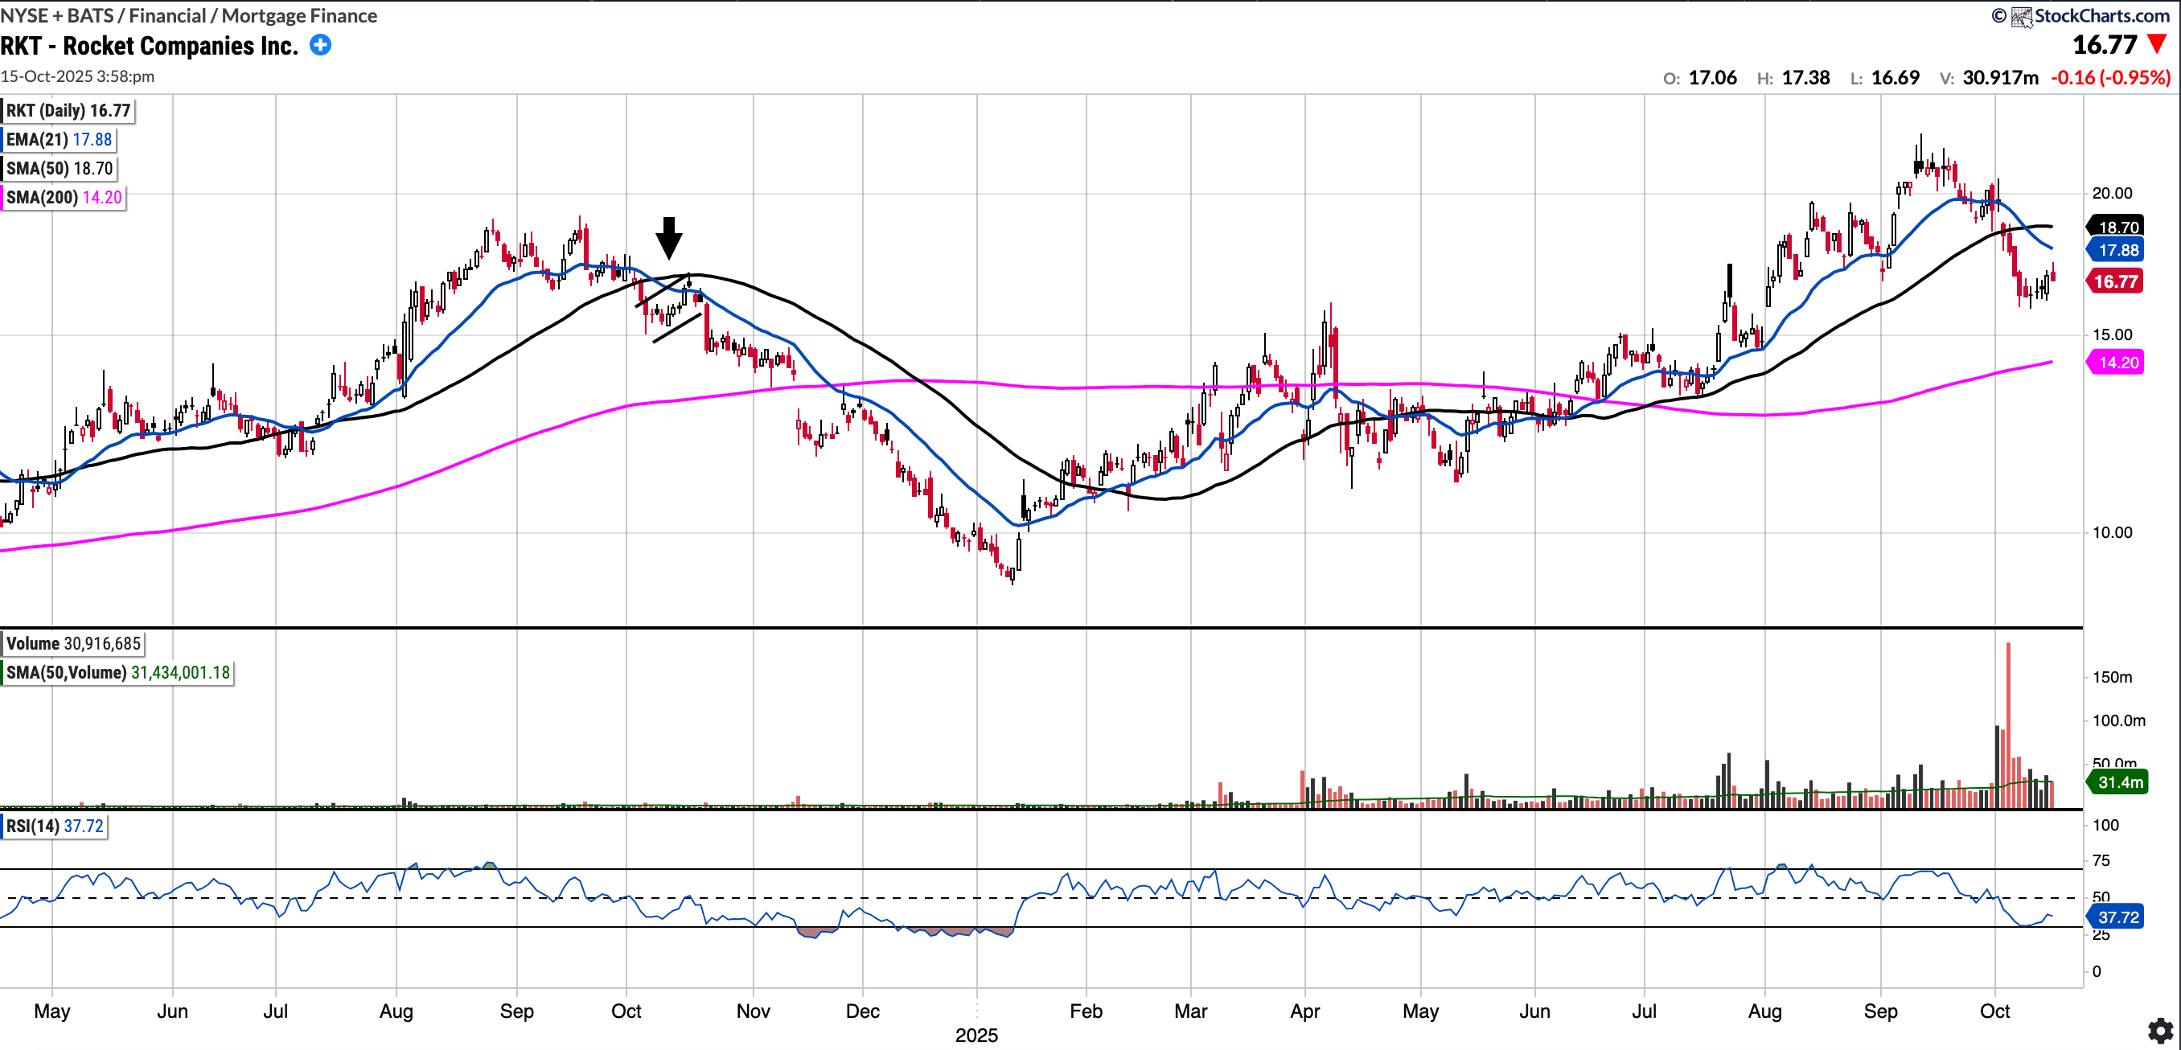Click the magenta 14.20 SMA price tag
The width and height of the screenshot is (2181, 1050).
pos(2117,362)
